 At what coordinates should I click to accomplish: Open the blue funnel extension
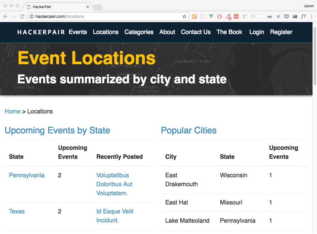point(278,16)
